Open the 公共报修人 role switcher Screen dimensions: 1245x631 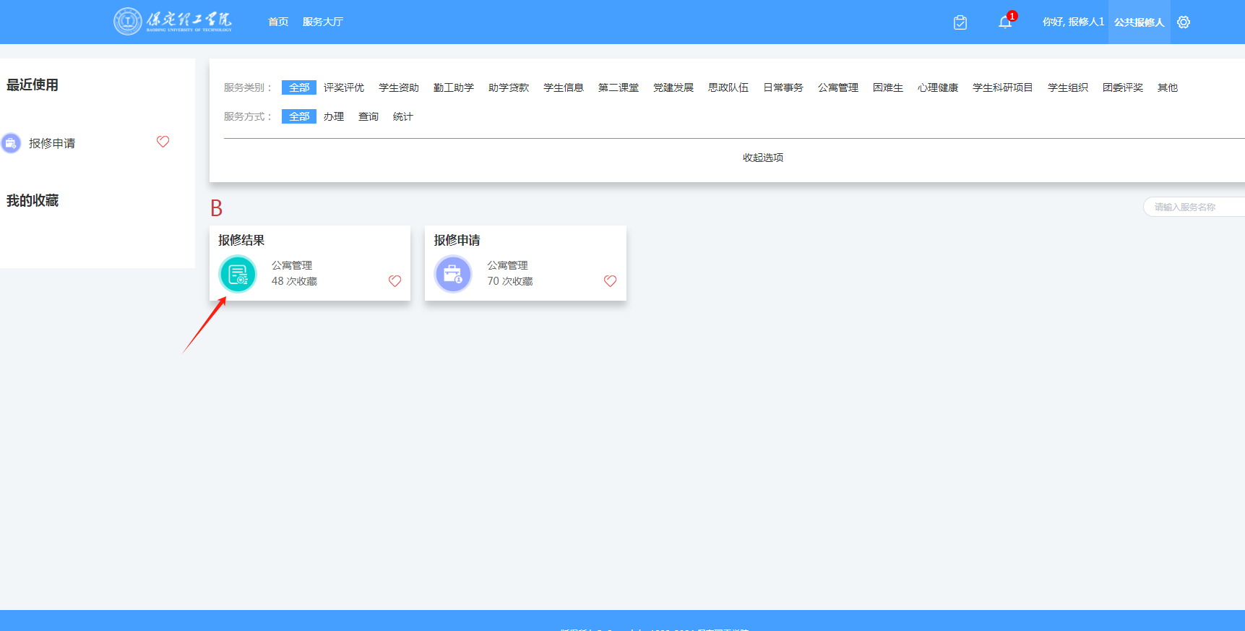point(1139,22)
